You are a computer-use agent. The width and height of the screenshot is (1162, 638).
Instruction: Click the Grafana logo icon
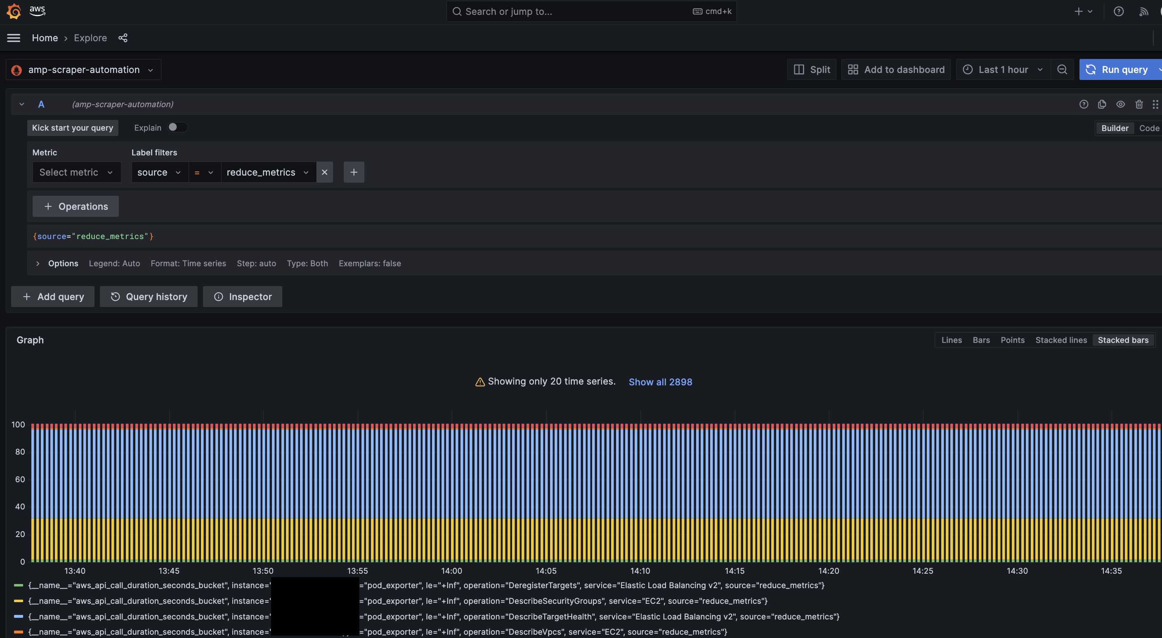pos(14,11)
